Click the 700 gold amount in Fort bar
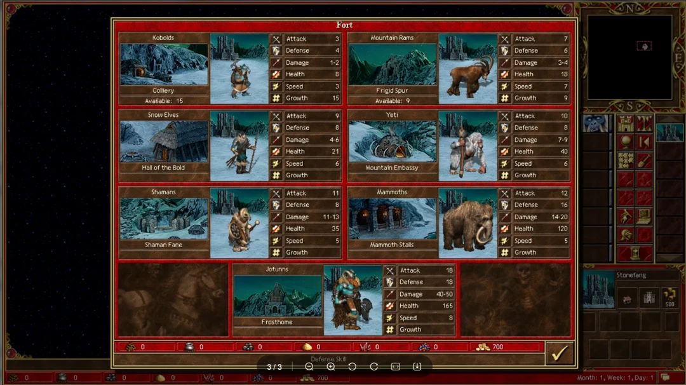686x385 pixels. [x=498, y=347]
